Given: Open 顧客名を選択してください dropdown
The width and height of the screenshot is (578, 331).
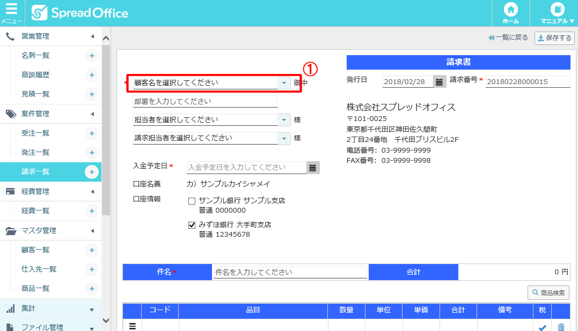Looking at the screenshot, I should click(284, 82).
